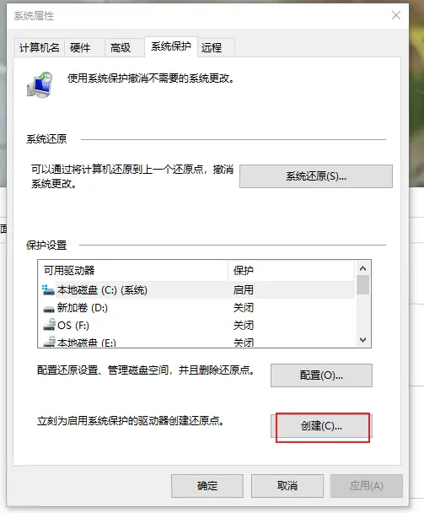Open 系统还原(S)... button

[316, 176]
